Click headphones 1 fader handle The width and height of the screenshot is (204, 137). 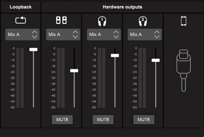pyautogui.click(x=115, y=55)
